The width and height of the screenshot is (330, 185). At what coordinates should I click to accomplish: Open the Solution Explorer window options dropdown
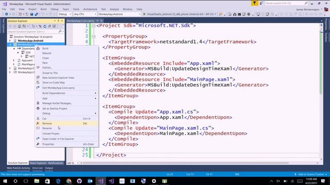(x=55, y=21)
